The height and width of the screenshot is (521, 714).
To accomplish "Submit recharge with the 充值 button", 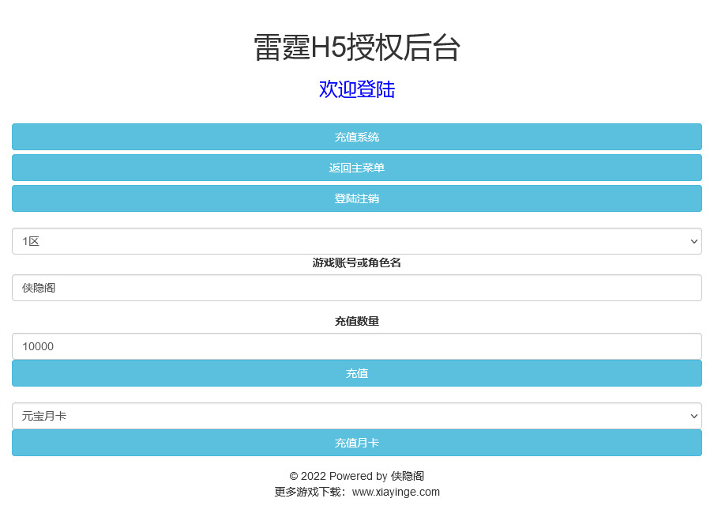I will pyautogui.click(x=357, y=373).
